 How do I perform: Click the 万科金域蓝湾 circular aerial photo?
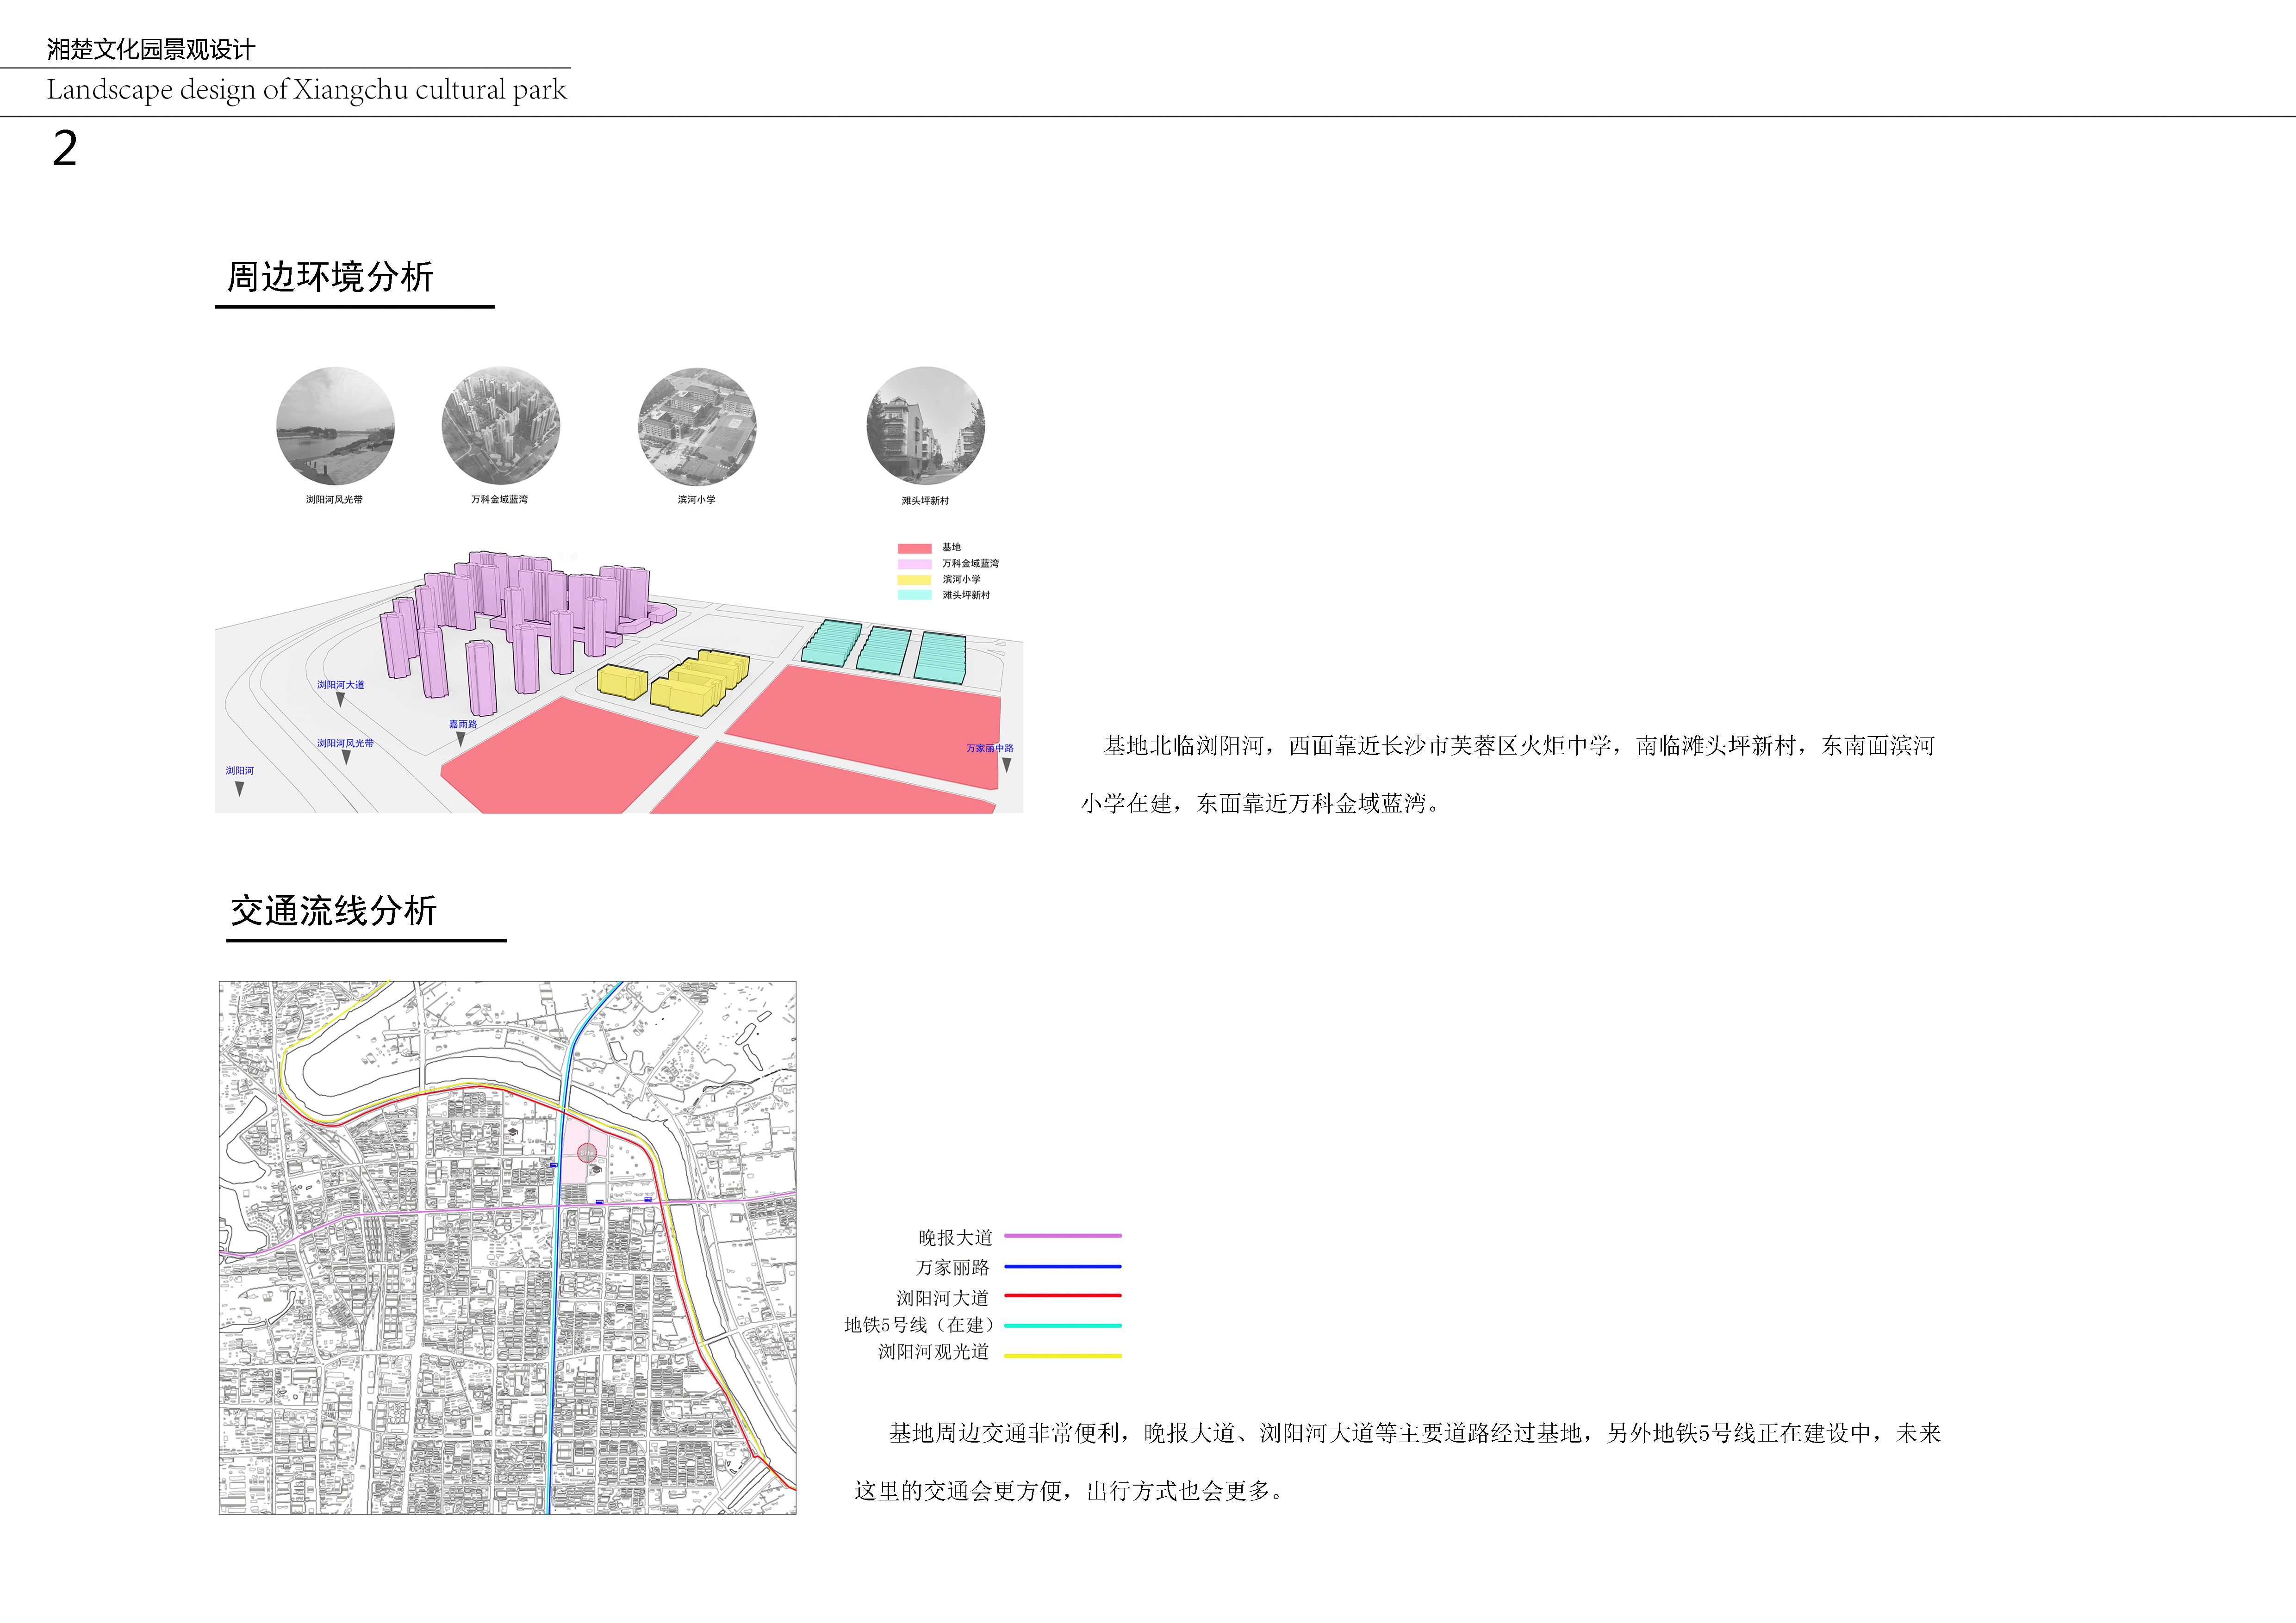pyautogui.click(x=501, y=426)
